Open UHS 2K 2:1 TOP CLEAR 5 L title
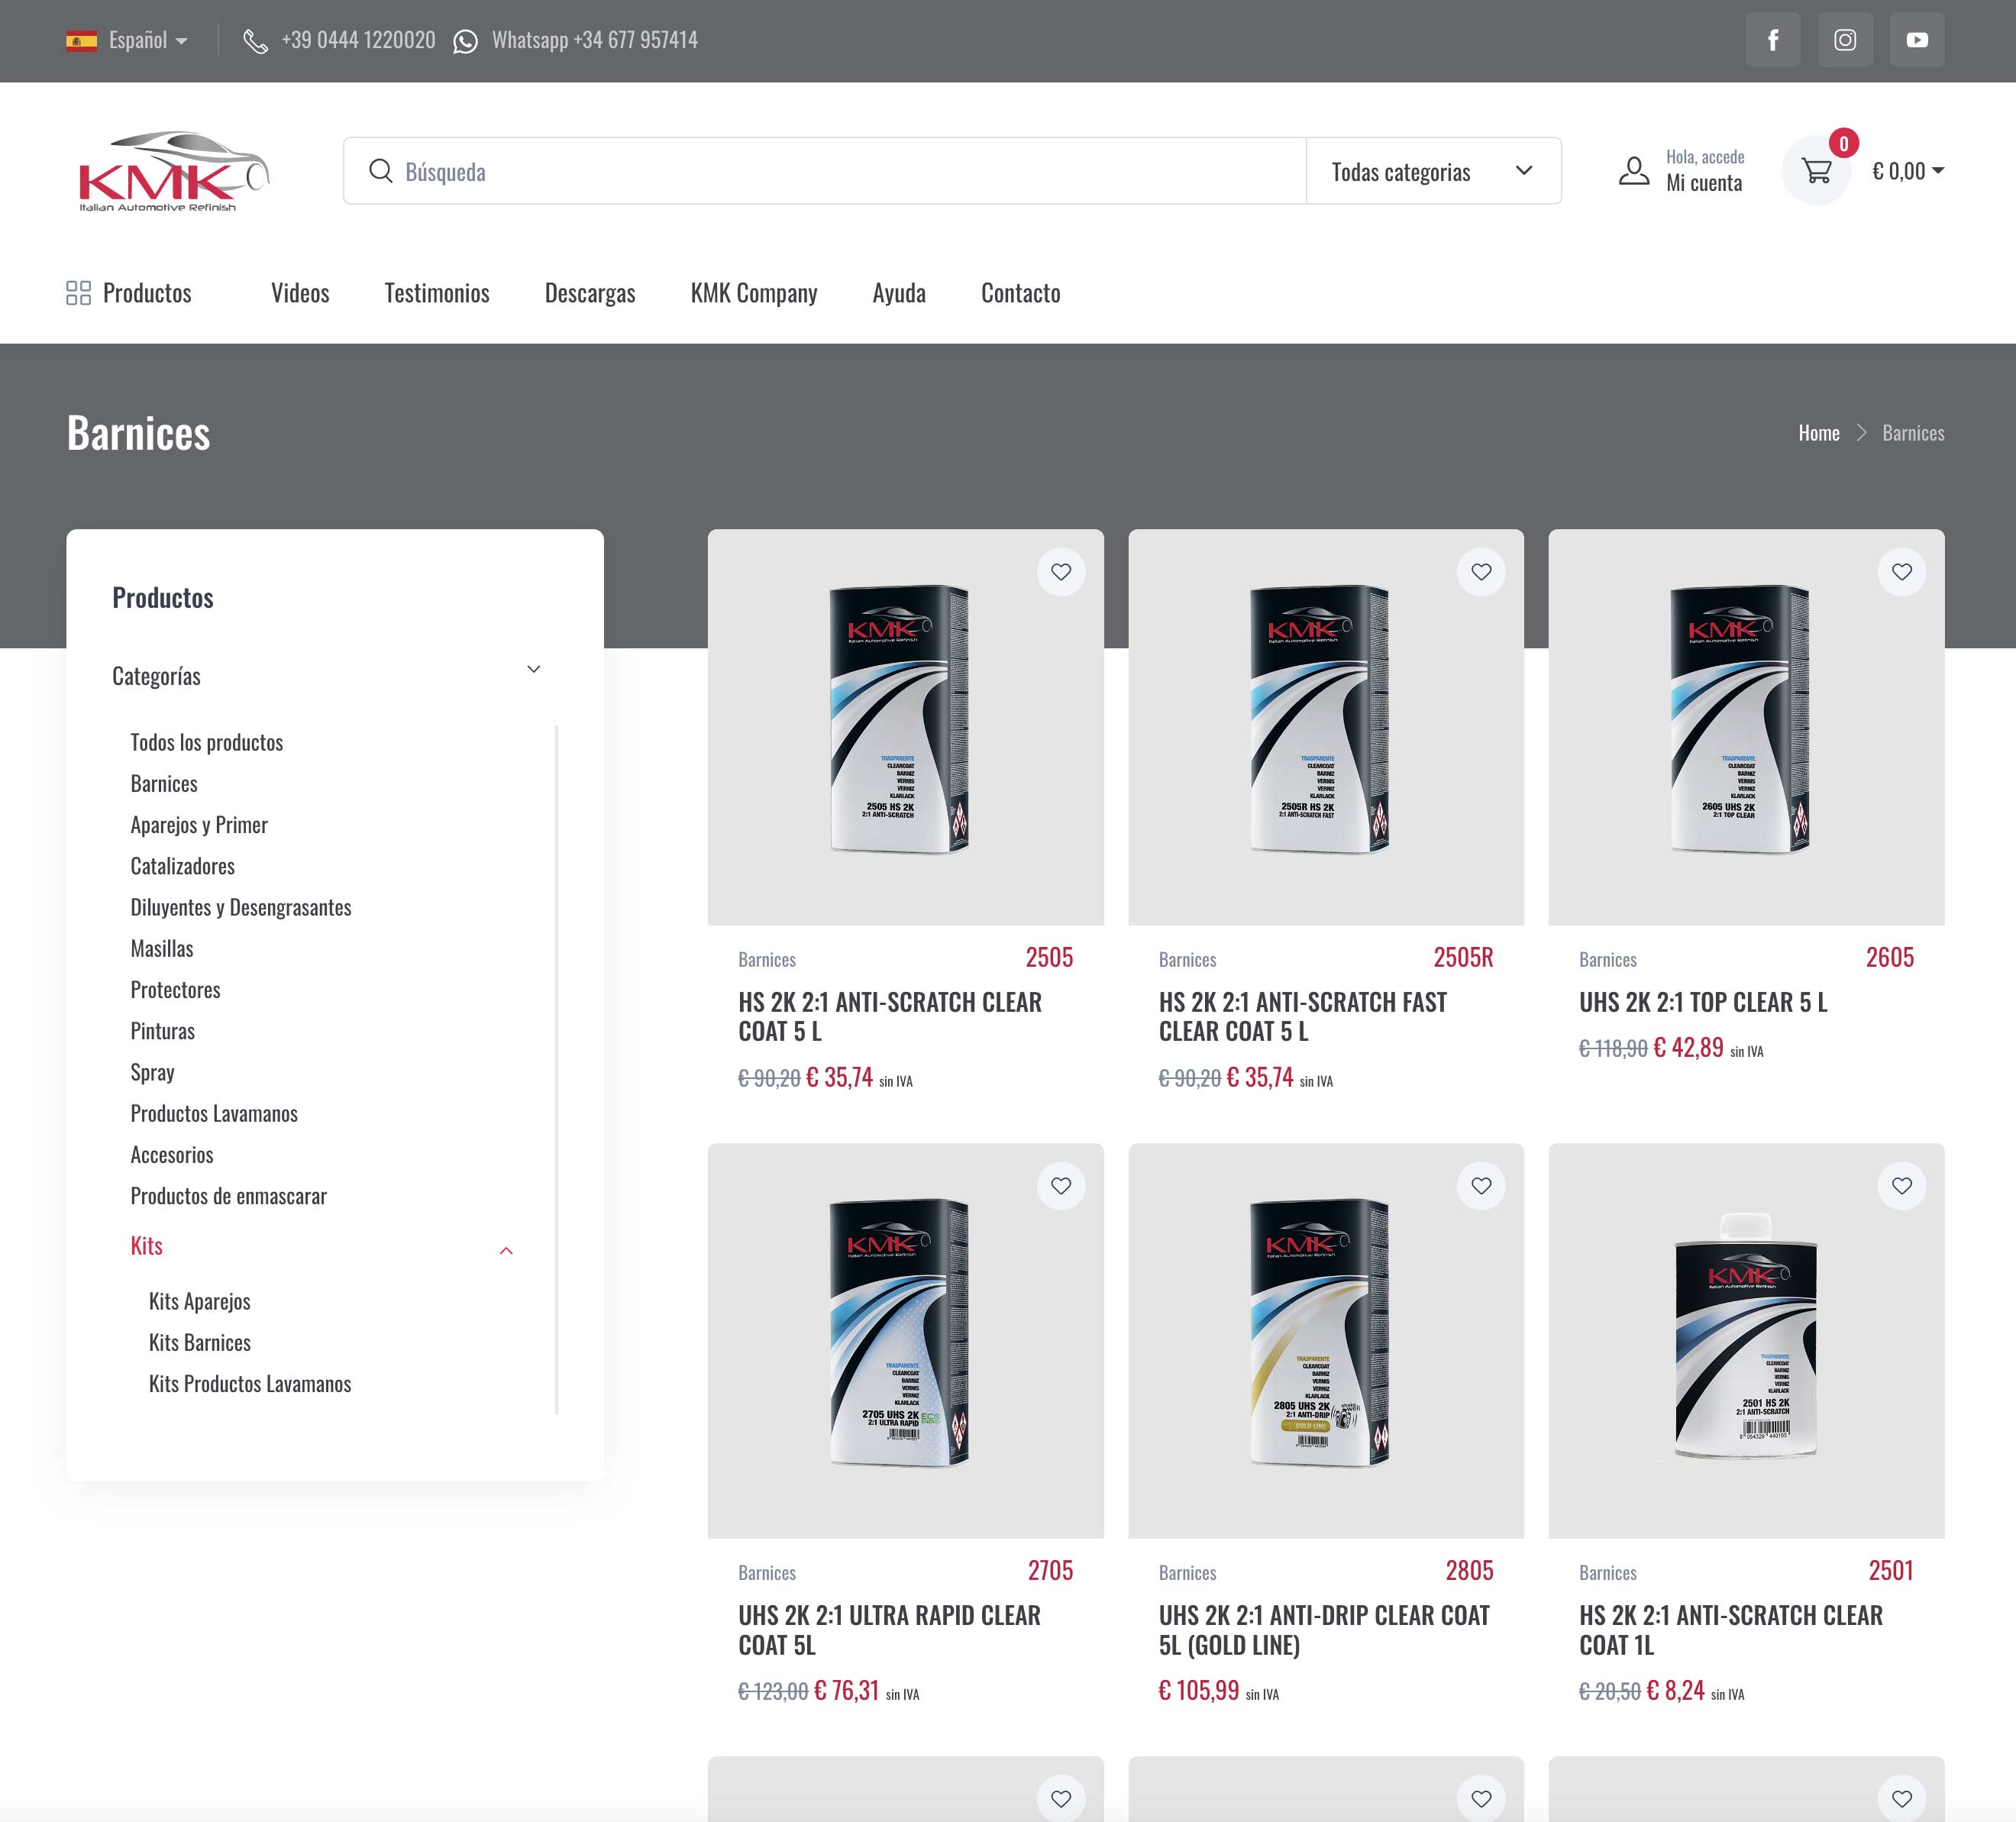 [1702, 1002]
